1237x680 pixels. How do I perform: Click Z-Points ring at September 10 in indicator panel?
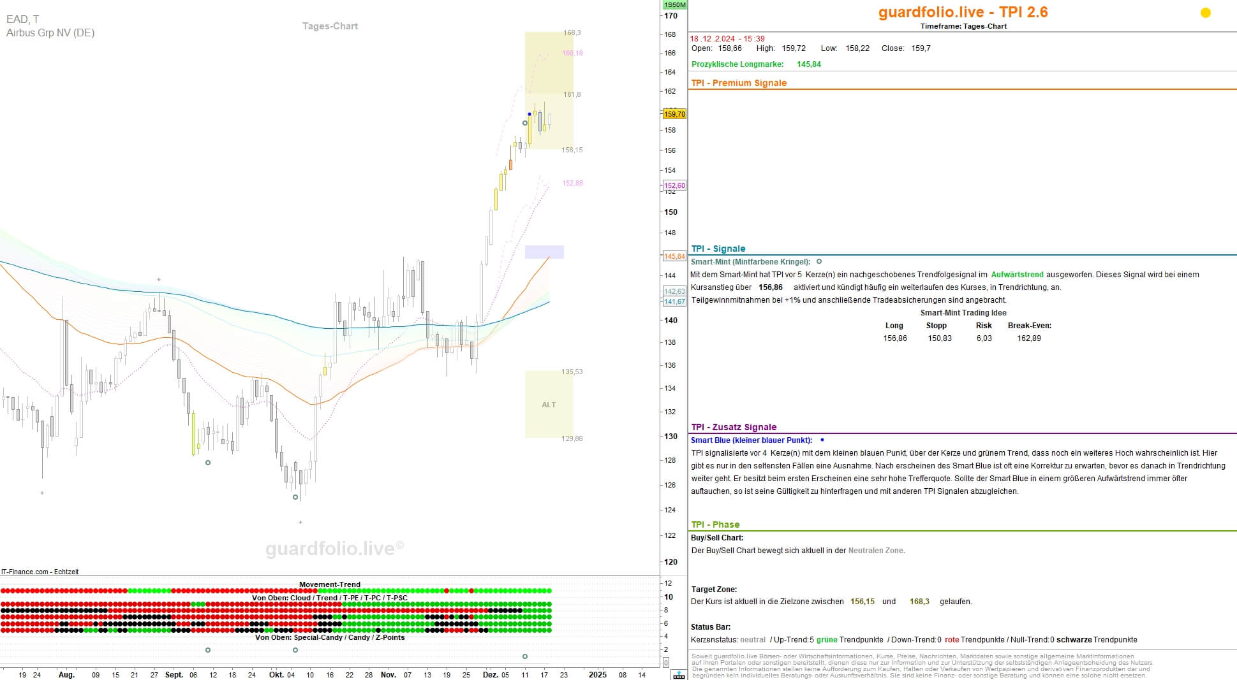click(208, 650)
